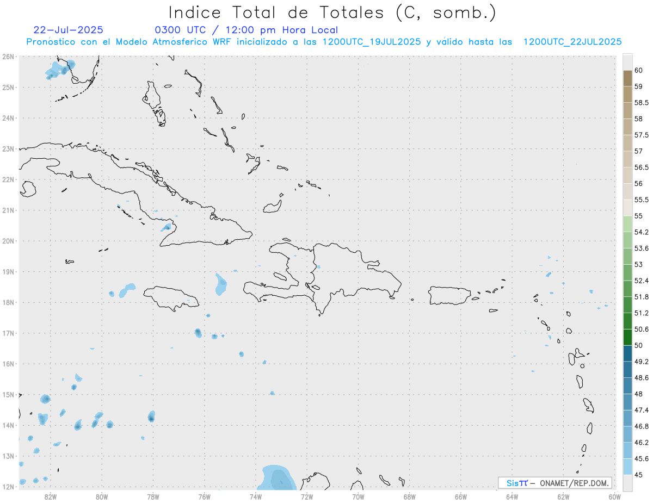The height and width of the screenshot is (504, 653).
Task: Click the "72W" longitude label
Action: (x=307, y=496)
